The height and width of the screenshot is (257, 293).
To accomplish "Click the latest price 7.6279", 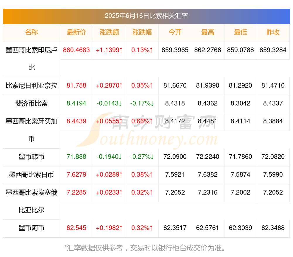I will point(76,175).
